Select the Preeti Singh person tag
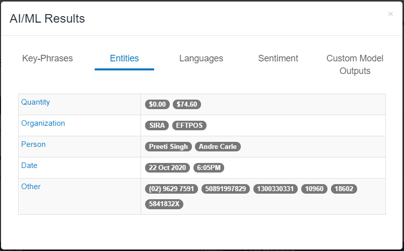This screenshot has width=404, height=251. [x=169, y=146]
